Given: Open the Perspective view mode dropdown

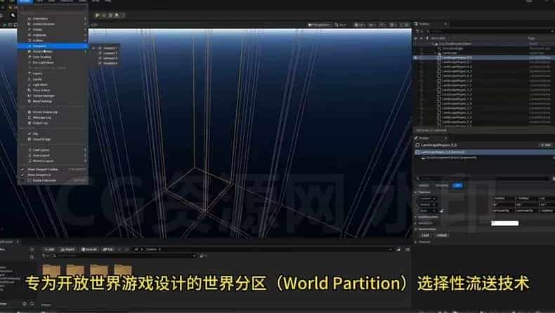Looking at the screenshot, I should 319,25.
